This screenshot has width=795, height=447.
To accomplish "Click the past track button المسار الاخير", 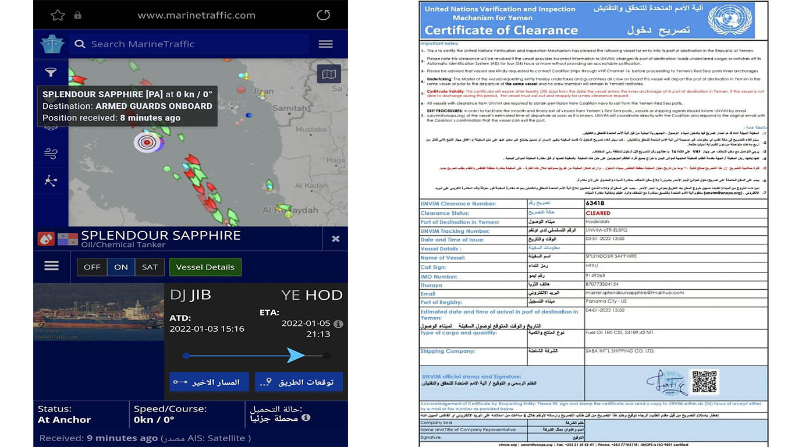I will [x=209, y=382].
